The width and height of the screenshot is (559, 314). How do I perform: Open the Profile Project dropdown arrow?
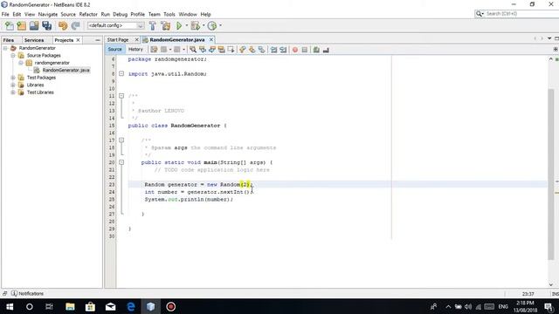220,25
